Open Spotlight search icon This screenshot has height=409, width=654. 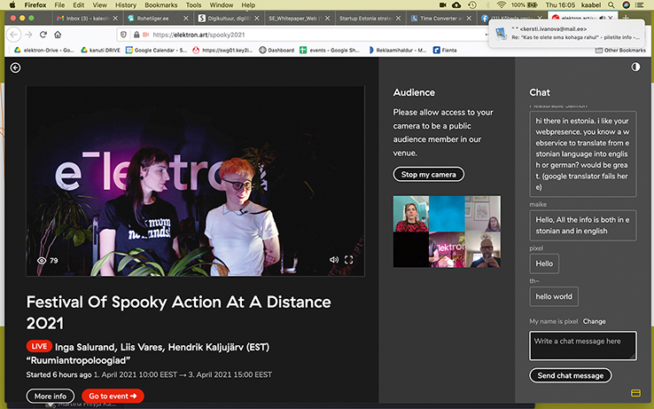tap(611, 5)
